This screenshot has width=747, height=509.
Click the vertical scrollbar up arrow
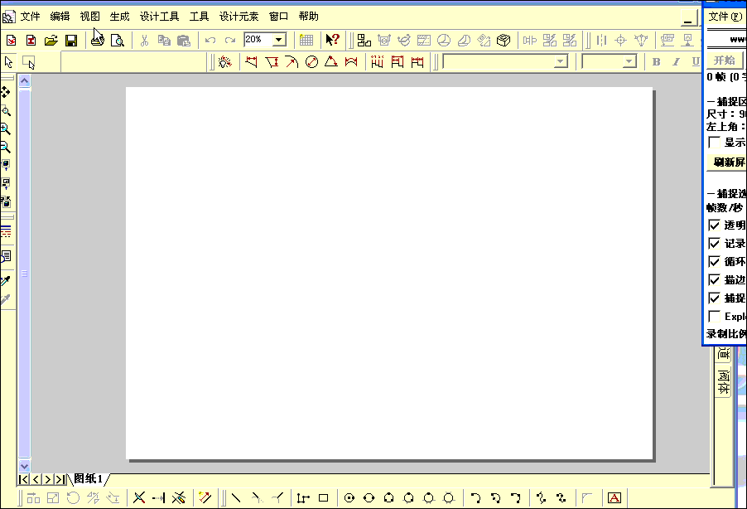[24, 81]
